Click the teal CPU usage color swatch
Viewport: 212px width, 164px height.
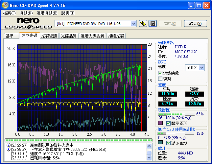tap(160, 143)
